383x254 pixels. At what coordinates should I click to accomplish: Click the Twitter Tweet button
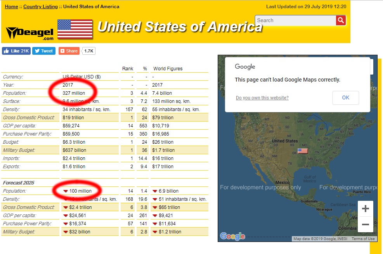(x=44, y=51)
